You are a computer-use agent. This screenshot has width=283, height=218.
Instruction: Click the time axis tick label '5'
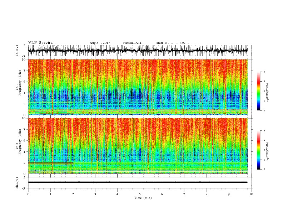(140, 194)
